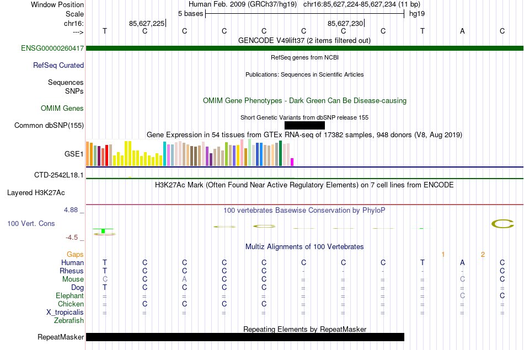This screenshot has width=524, height=350.
Task: Click the cyan bar in GSE1 chart
Action: tap(164, 154)
